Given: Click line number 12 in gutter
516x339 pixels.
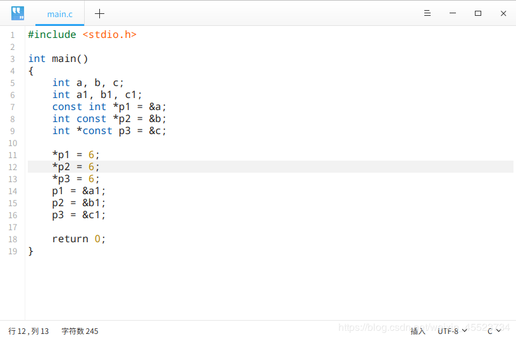Looking at the screenshot, I should point(13,167).
